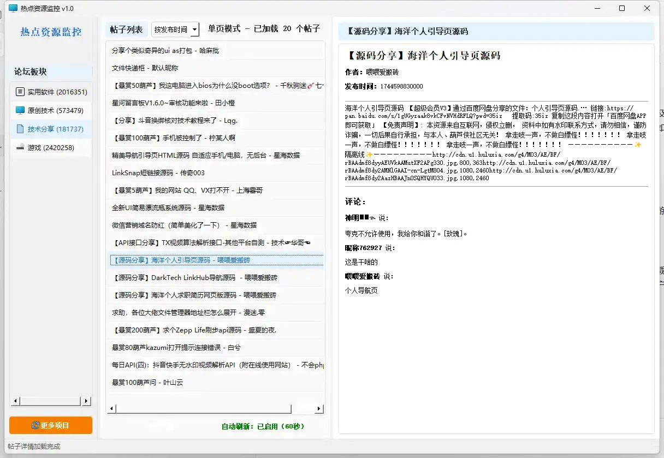Open the 游戏 board via its icon
The width and height of the screenshot is (664, 458).
(20, 147)
